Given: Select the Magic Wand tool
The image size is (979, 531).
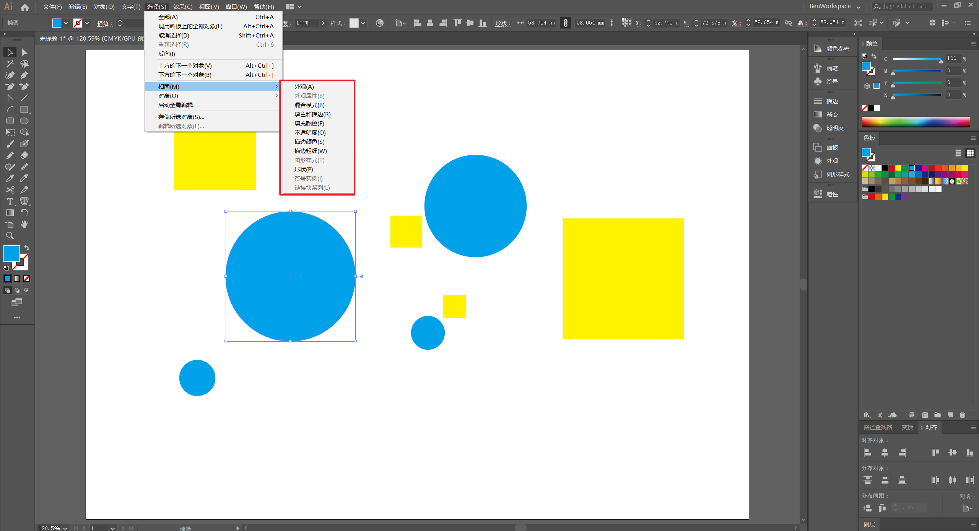Looking at the screenshot, I should click(10, 64).
